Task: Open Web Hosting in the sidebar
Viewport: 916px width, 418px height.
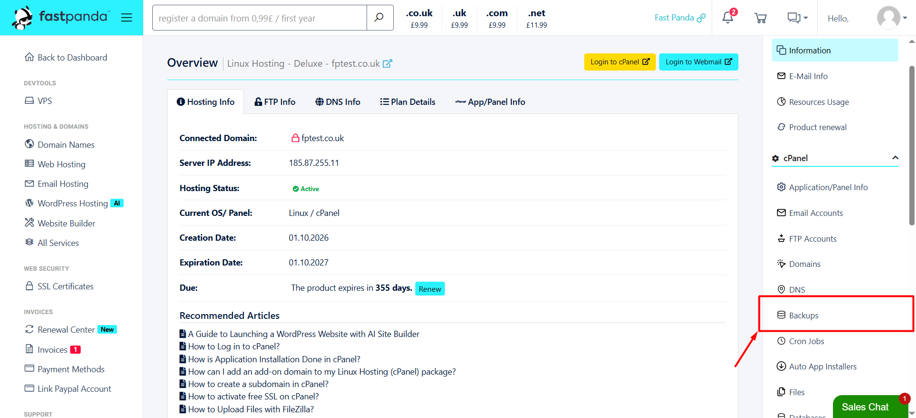Action: click(x=55, y=164)
